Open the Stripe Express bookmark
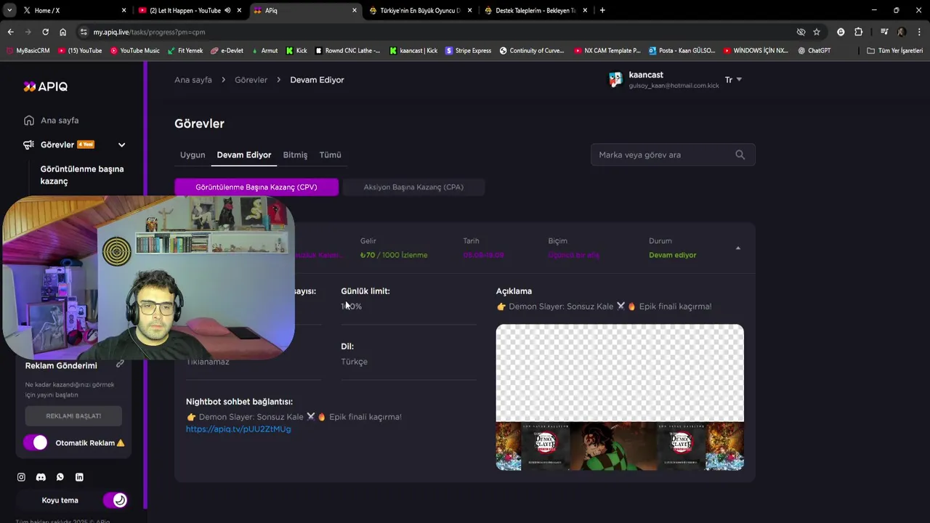The height and width of the screenshot is (523, 930). (x=468, y=51)
